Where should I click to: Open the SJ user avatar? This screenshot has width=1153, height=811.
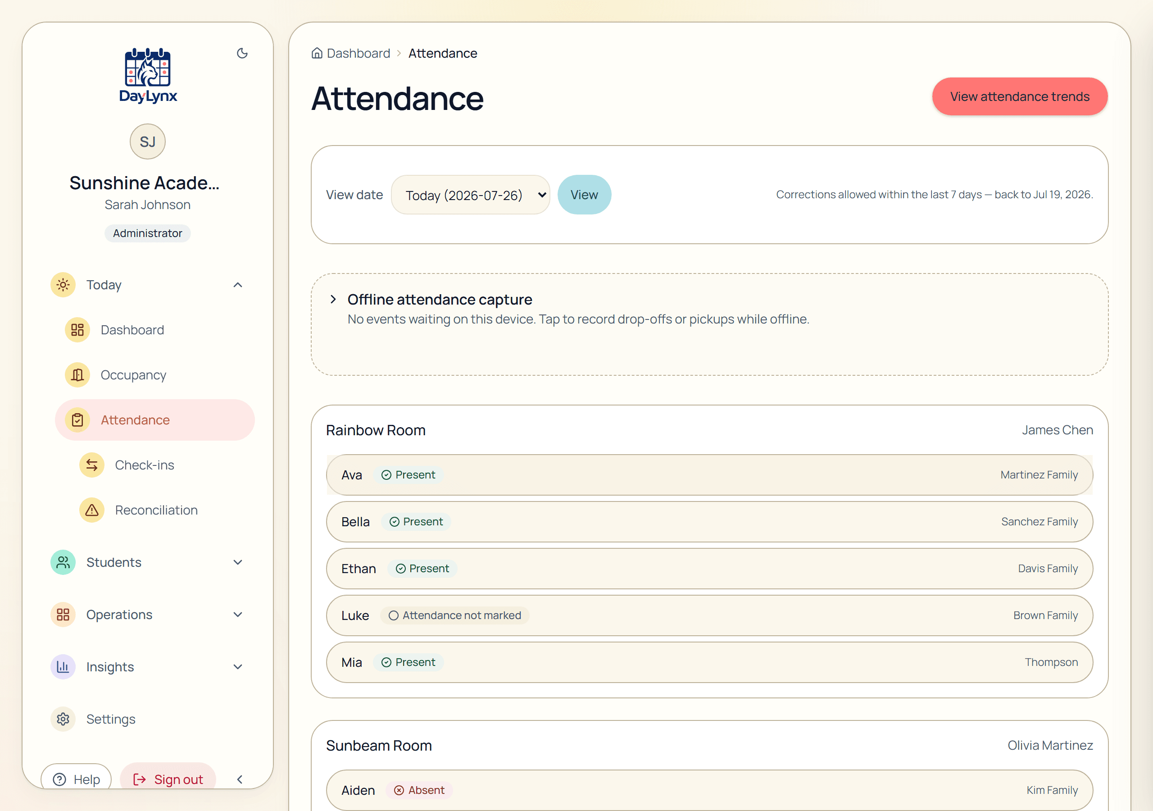coord(148,141)
